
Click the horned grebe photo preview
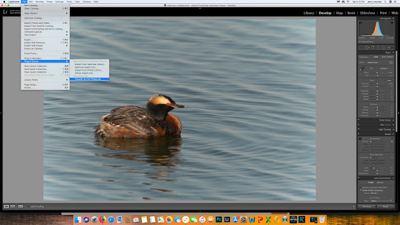179,109
